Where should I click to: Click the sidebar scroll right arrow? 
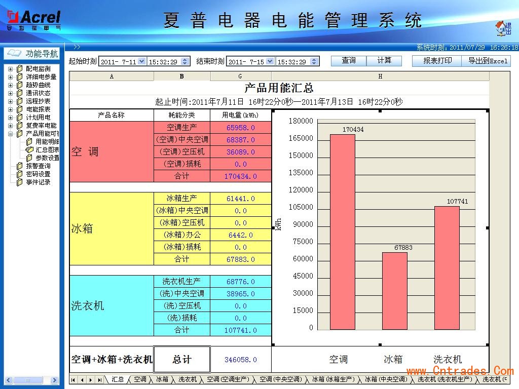(x=55, y=380)
